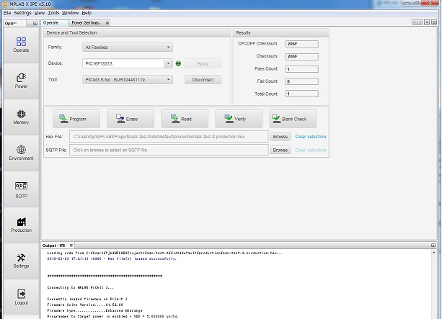This screenshot has height=319, width=442.
Task: Click the Fail Count field
Action: coord(302,81)
